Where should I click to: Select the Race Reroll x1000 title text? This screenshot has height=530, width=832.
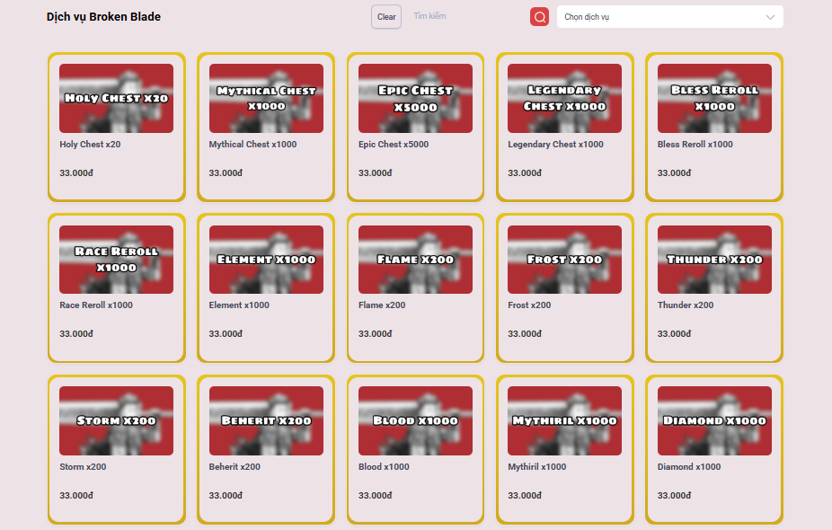tap(96, 305)
